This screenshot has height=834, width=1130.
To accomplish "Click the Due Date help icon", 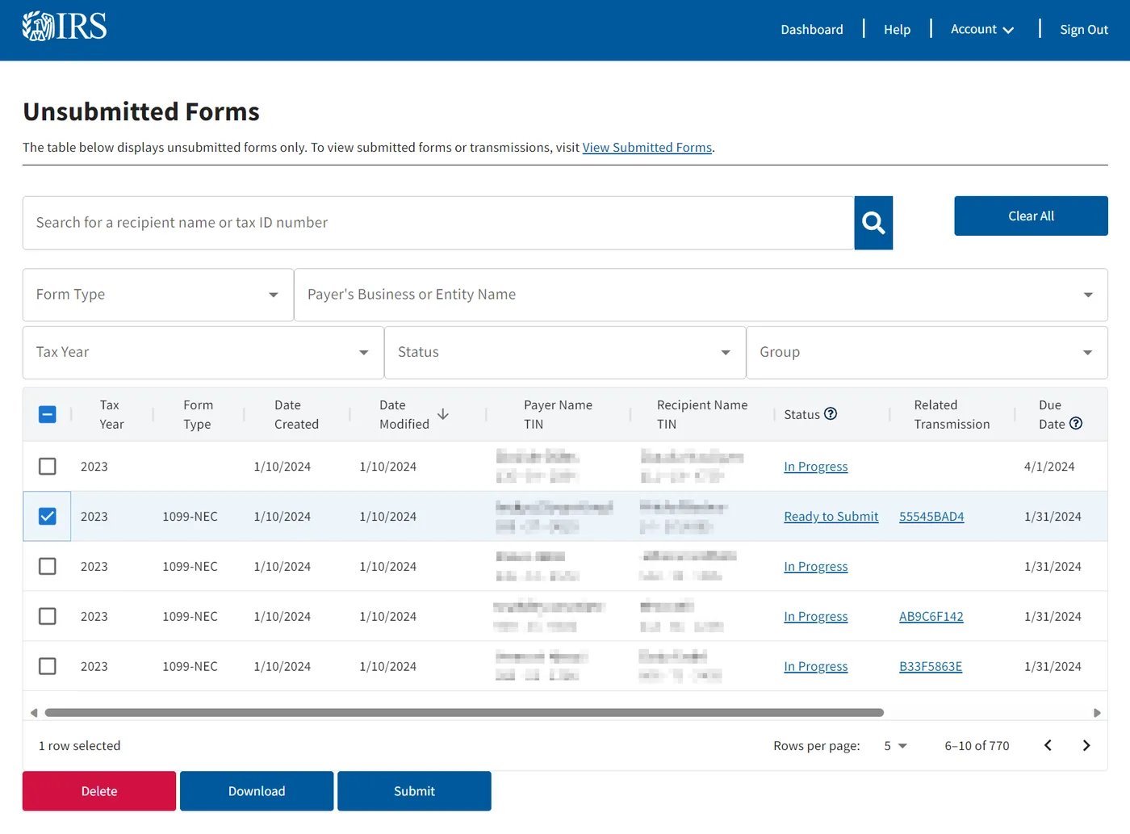I will pos(1076,423).
